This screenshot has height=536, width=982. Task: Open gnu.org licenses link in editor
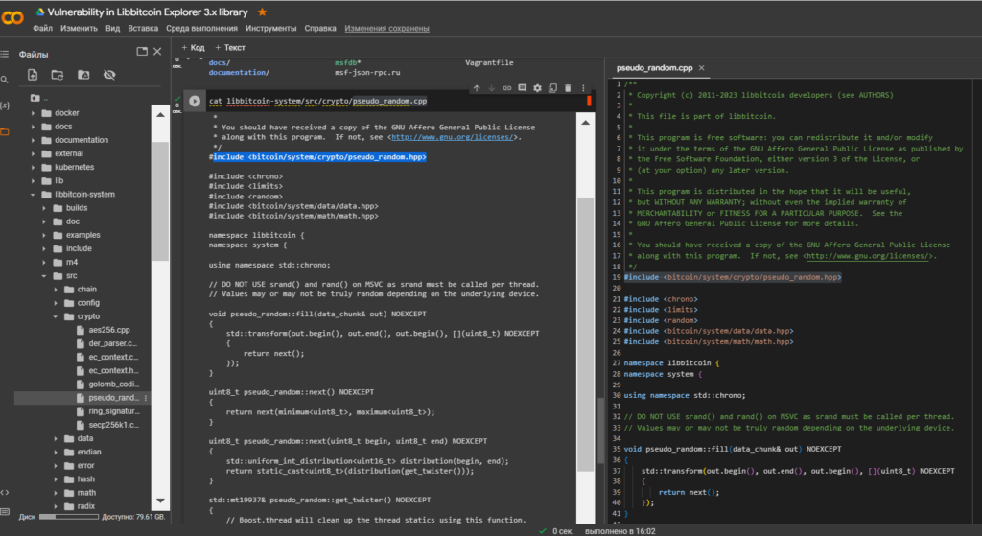pyautogui.click(x=868, y=256)
